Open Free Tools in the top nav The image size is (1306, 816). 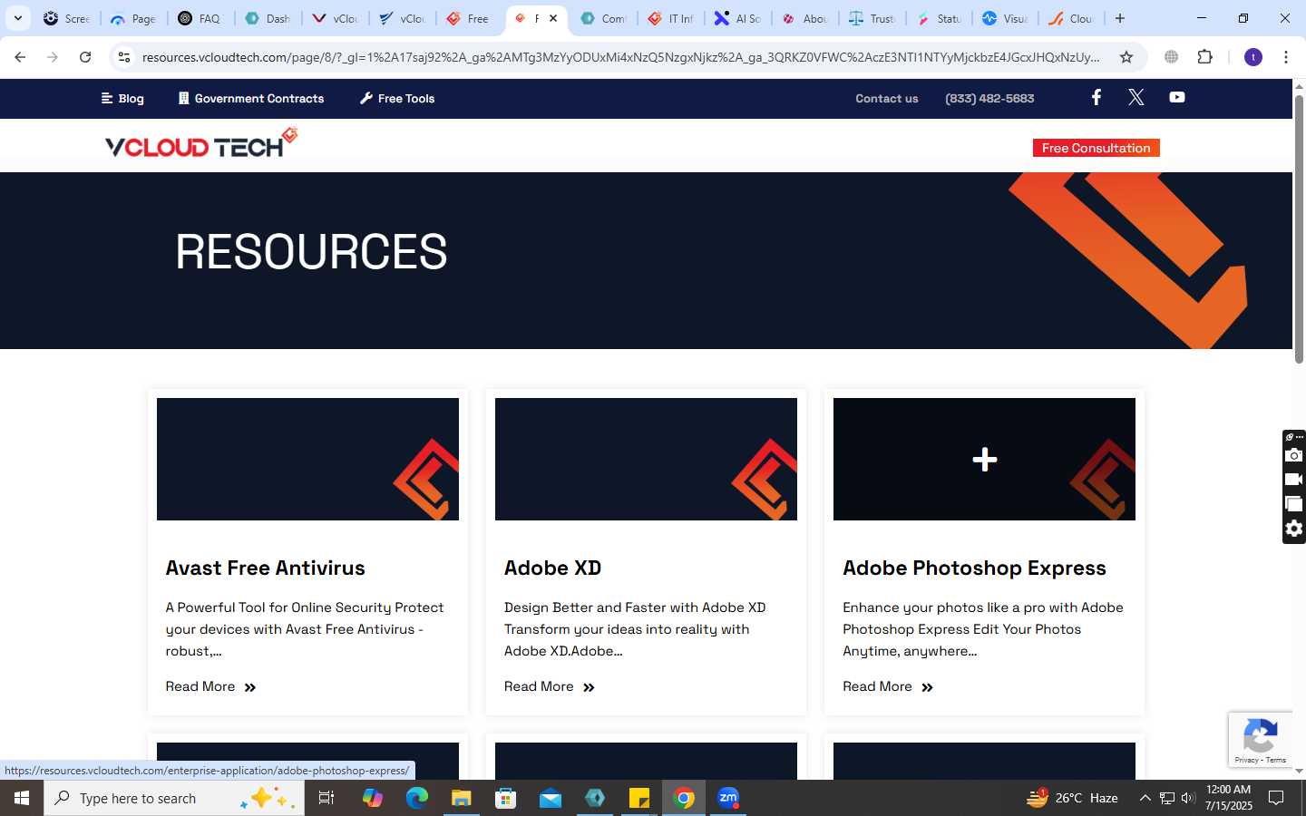(397, 98)
